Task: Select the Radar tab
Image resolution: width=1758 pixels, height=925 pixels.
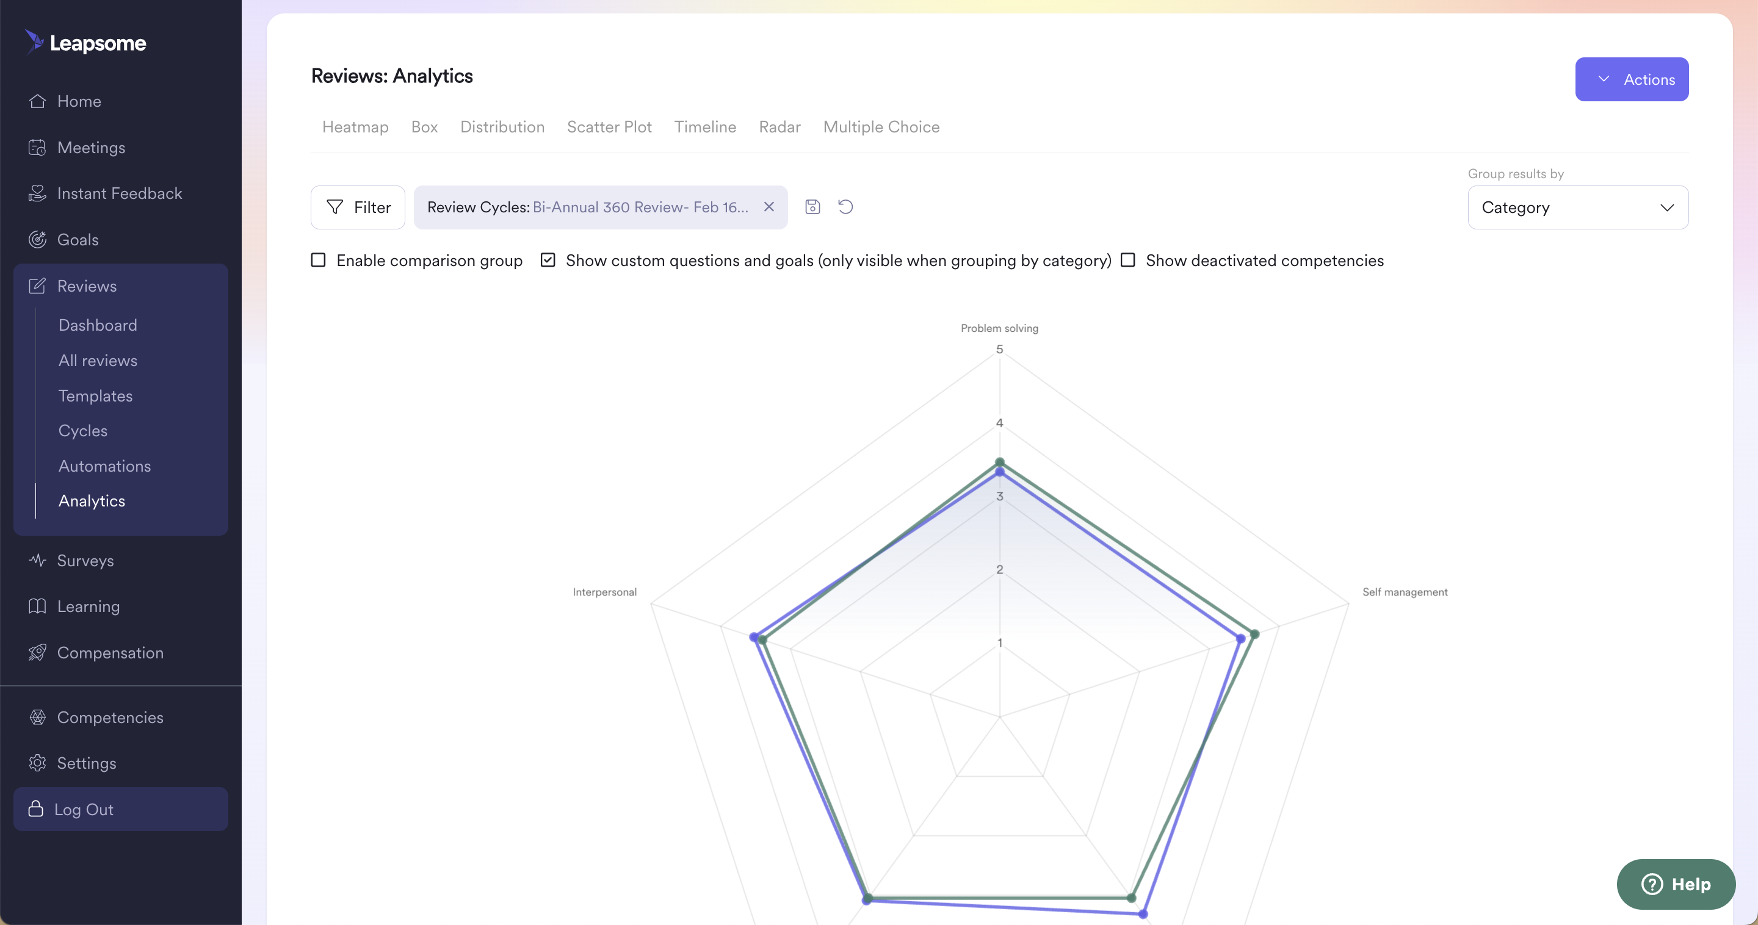Action: (x=780, y=127)
